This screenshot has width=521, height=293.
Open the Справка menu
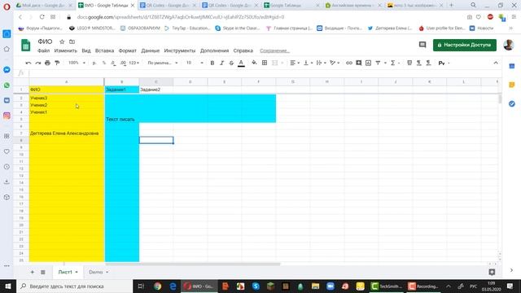pyautogui.click(x=243, y=50)
